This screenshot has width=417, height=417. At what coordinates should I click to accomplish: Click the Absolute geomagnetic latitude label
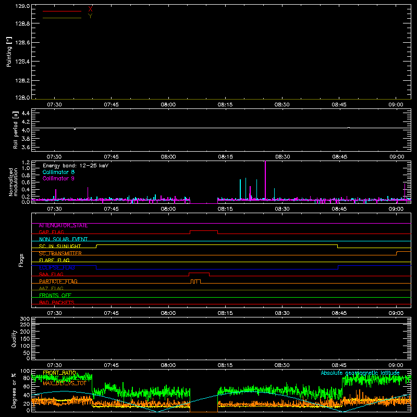(x=360, y=373)
